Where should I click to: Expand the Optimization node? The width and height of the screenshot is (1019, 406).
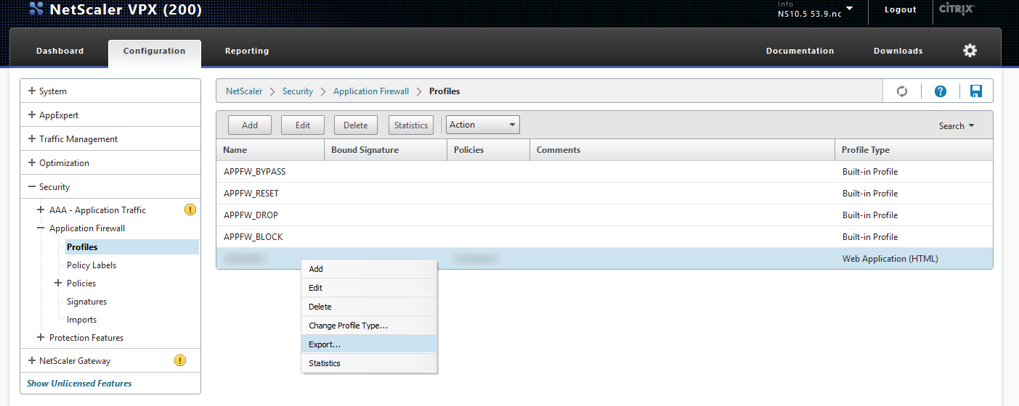coord(31,163)
